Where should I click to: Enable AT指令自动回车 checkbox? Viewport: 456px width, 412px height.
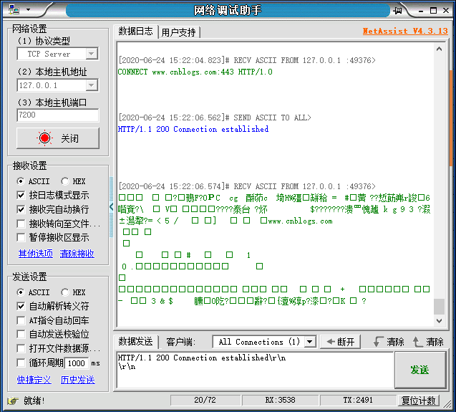click(21, 320)
